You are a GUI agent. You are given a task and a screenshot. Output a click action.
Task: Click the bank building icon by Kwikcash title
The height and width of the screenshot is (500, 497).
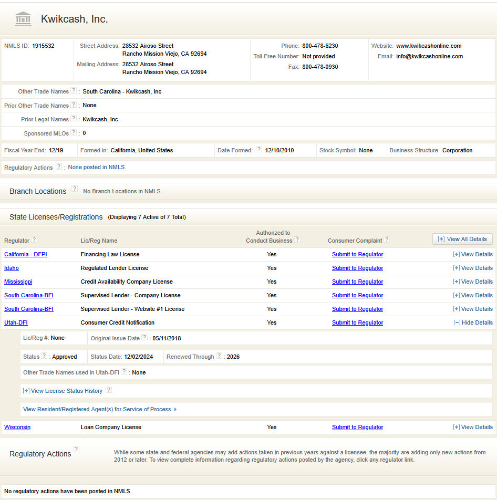click(23, 19)
